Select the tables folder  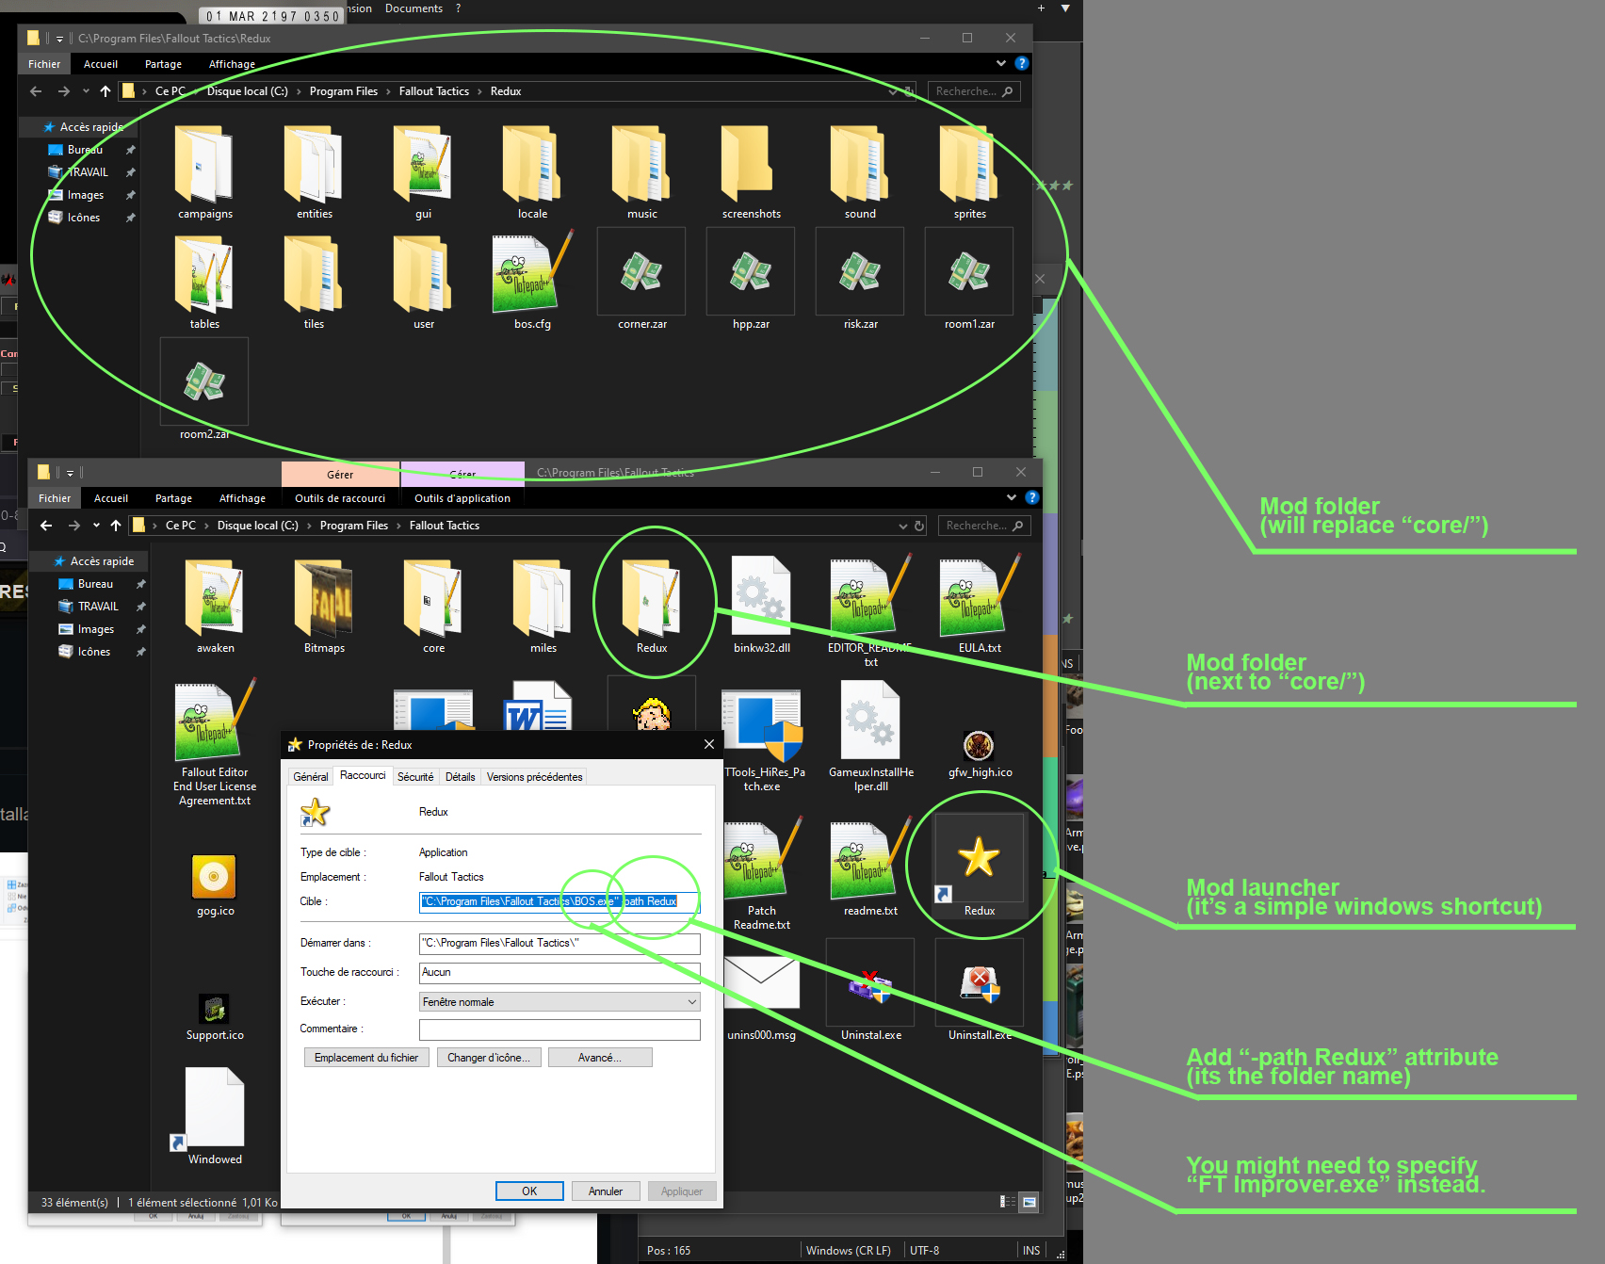[x=204, y=282]
